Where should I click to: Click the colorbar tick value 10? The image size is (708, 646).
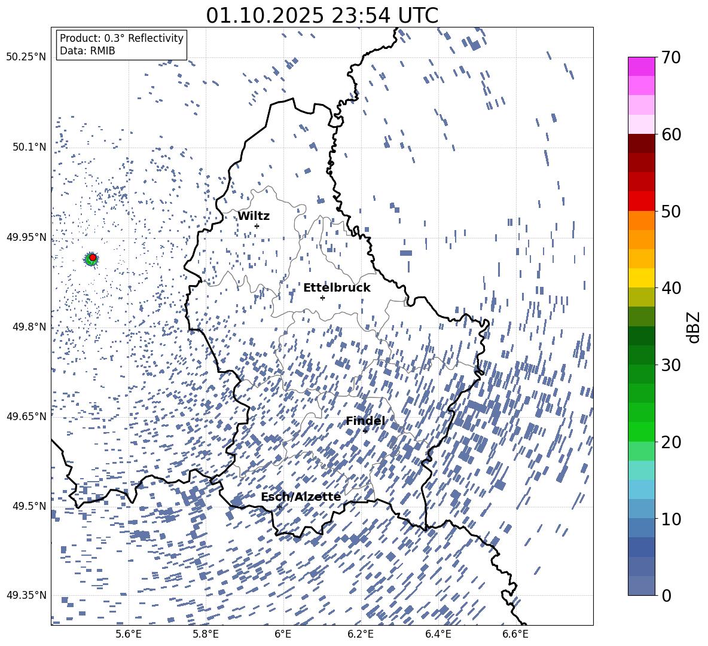[x=671, y=519]
